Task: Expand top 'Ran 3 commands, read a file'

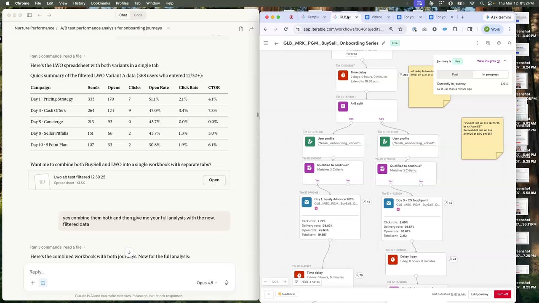Action: coord(58,56)
